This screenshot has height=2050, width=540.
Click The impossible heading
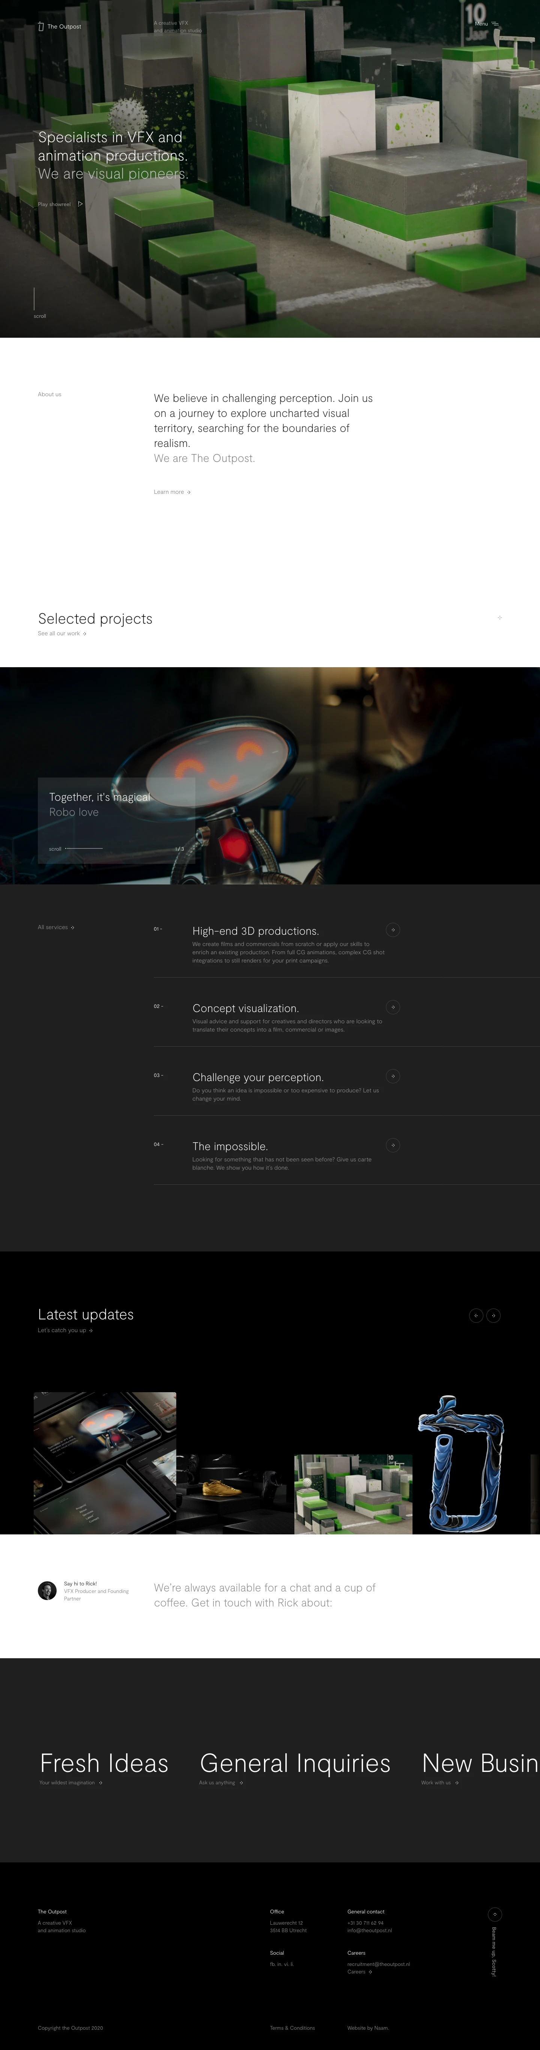[x=230, y=1147]
